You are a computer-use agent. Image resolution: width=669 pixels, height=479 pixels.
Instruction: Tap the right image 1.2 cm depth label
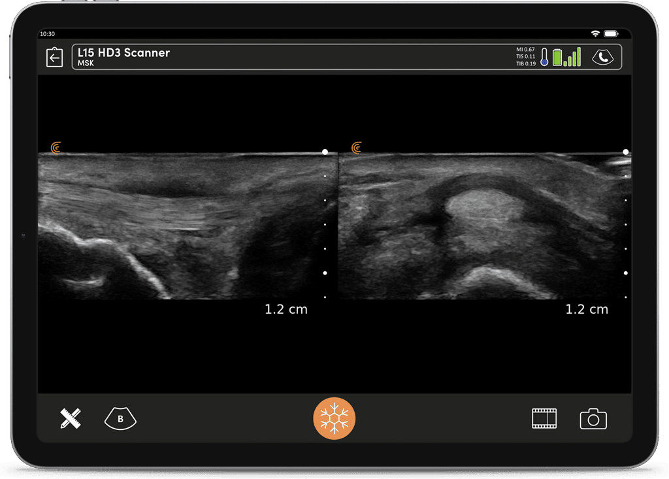[x=586, y=310]
